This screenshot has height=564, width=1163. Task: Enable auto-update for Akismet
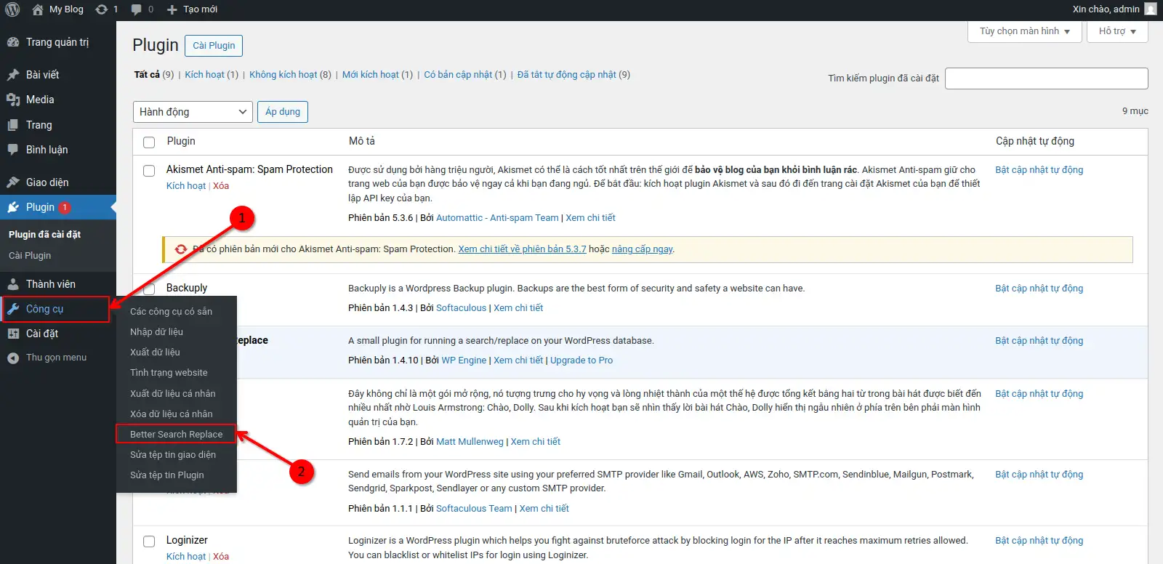(1039, 169)
